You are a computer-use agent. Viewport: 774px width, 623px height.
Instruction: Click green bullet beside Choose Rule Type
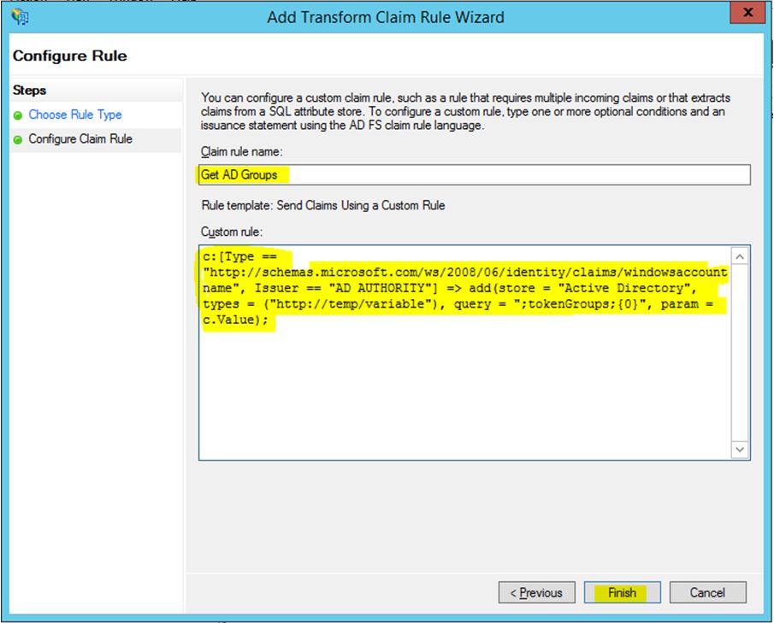18,115
